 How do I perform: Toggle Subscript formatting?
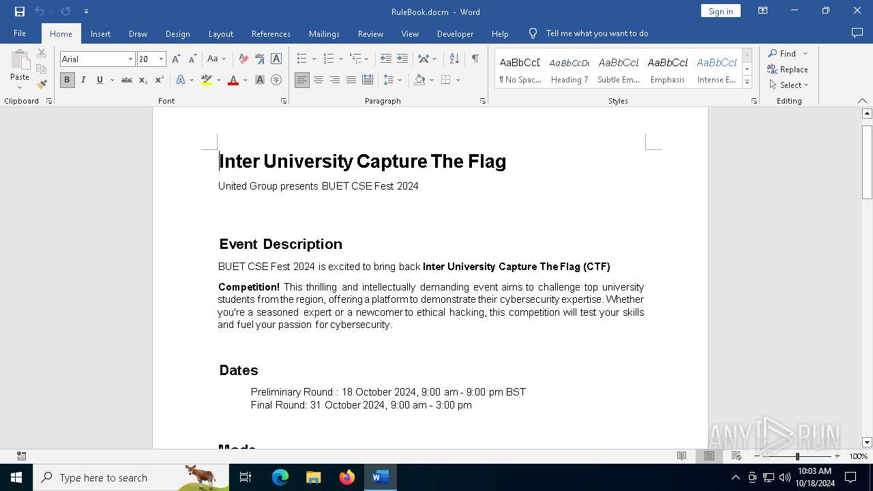pyautogui.click(x=143, y=80)
